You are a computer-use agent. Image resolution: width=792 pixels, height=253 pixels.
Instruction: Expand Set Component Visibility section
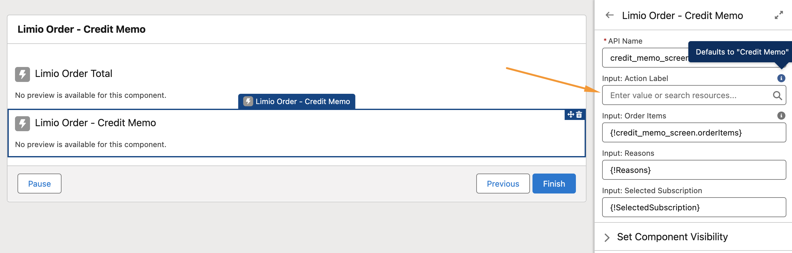coord(607,237)
